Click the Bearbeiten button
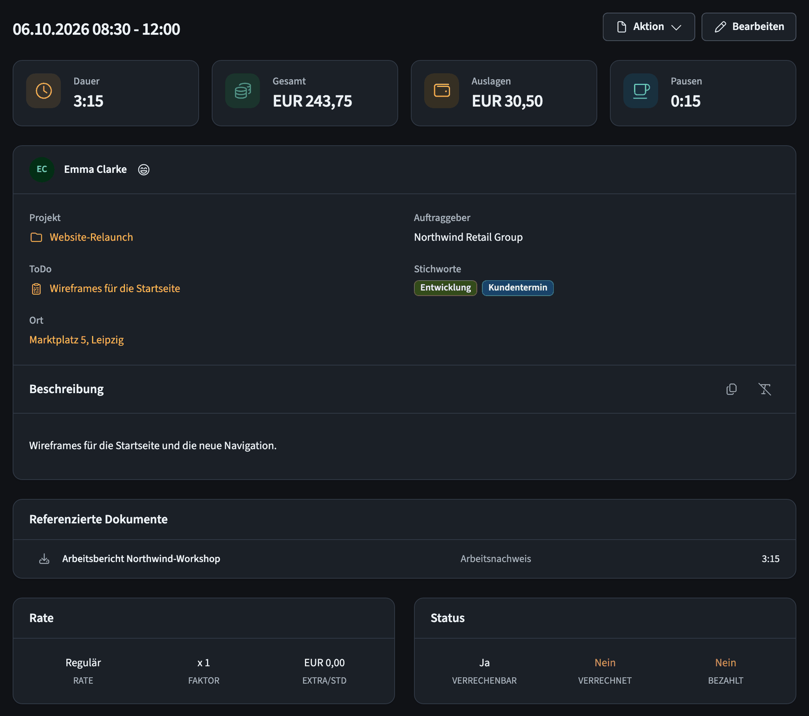809x716 pixels. [x=749, y=27]
